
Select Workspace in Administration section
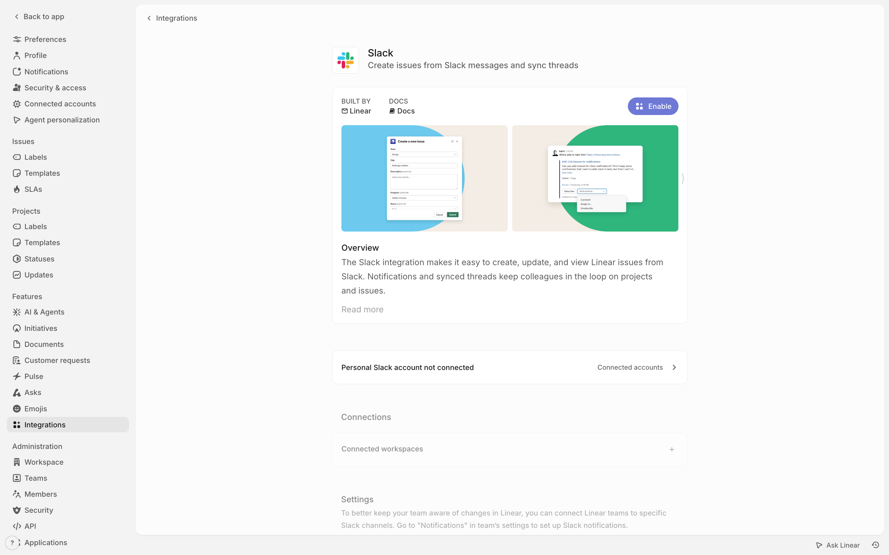point(68,462)
